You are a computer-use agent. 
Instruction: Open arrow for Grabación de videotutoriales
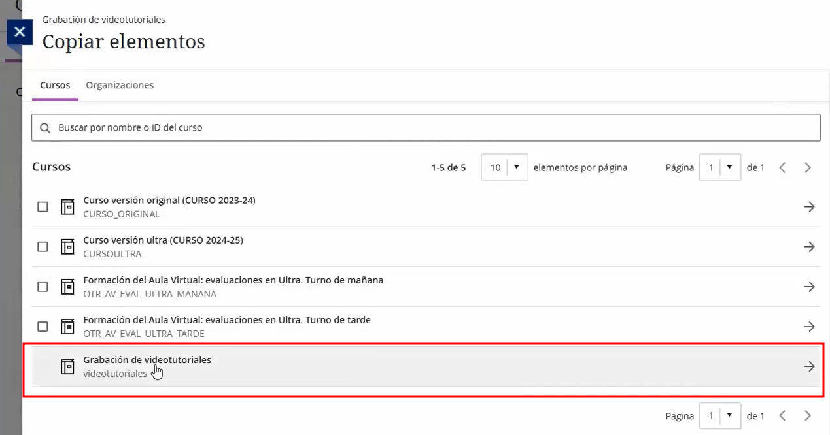tap(809, 366)
